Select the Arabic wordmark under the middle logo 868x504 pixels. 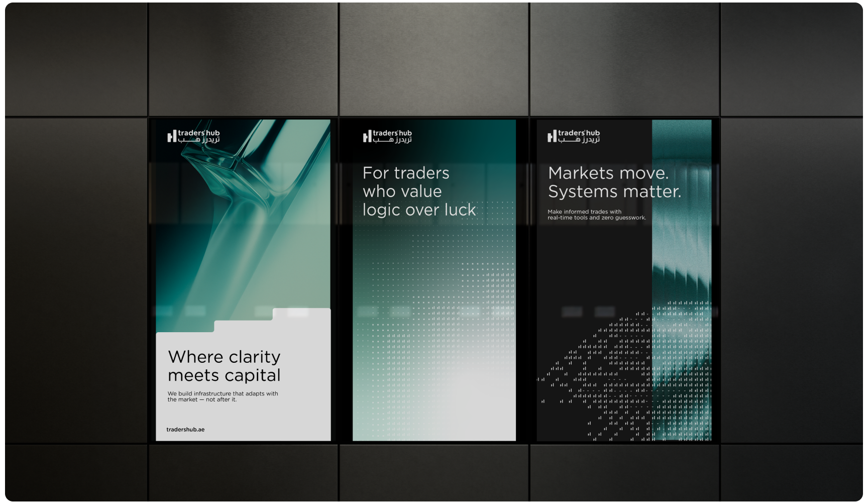point(393,140)
